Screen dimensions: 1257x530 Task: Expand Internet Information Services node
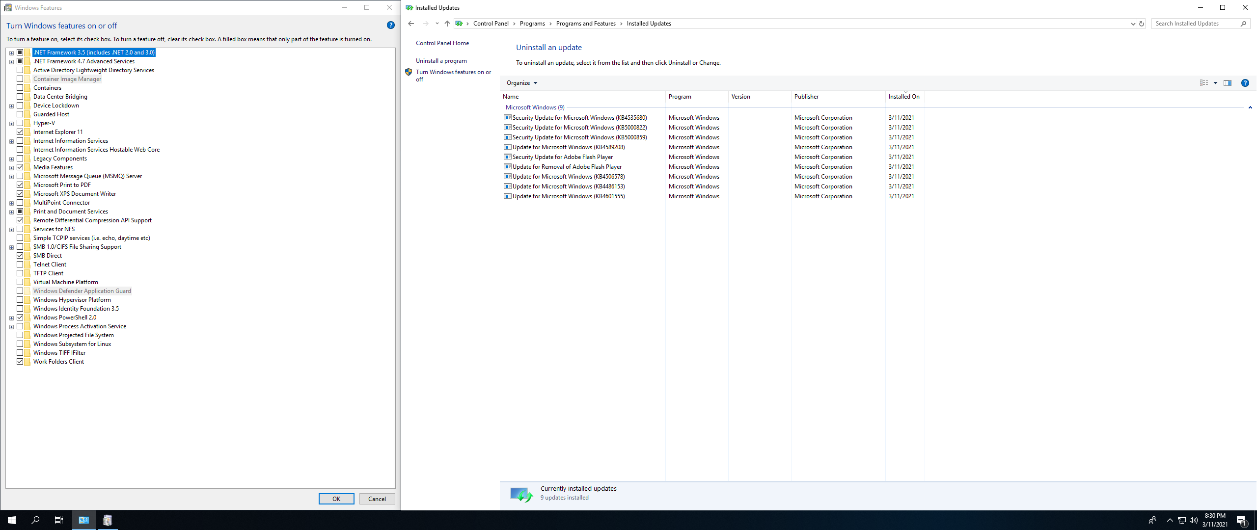[x=11, y=141]
